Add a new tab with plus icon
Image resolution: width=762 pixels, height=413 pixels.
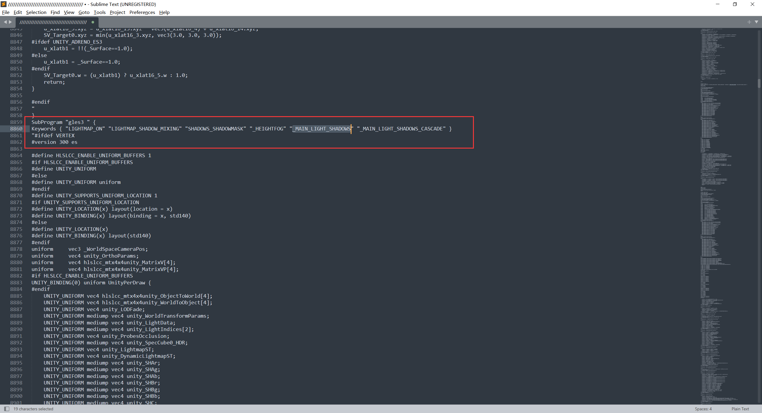[749, 22]
